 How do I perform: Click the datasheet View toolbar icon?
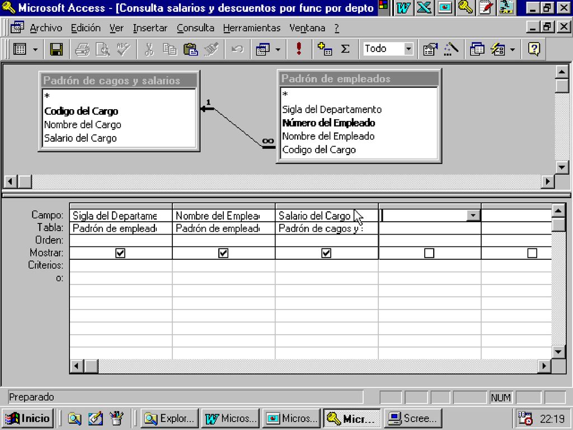20,49
